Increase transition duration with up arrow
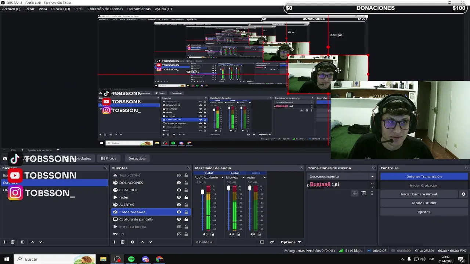Viewport: 470px width, 264px height. point(372,183)
